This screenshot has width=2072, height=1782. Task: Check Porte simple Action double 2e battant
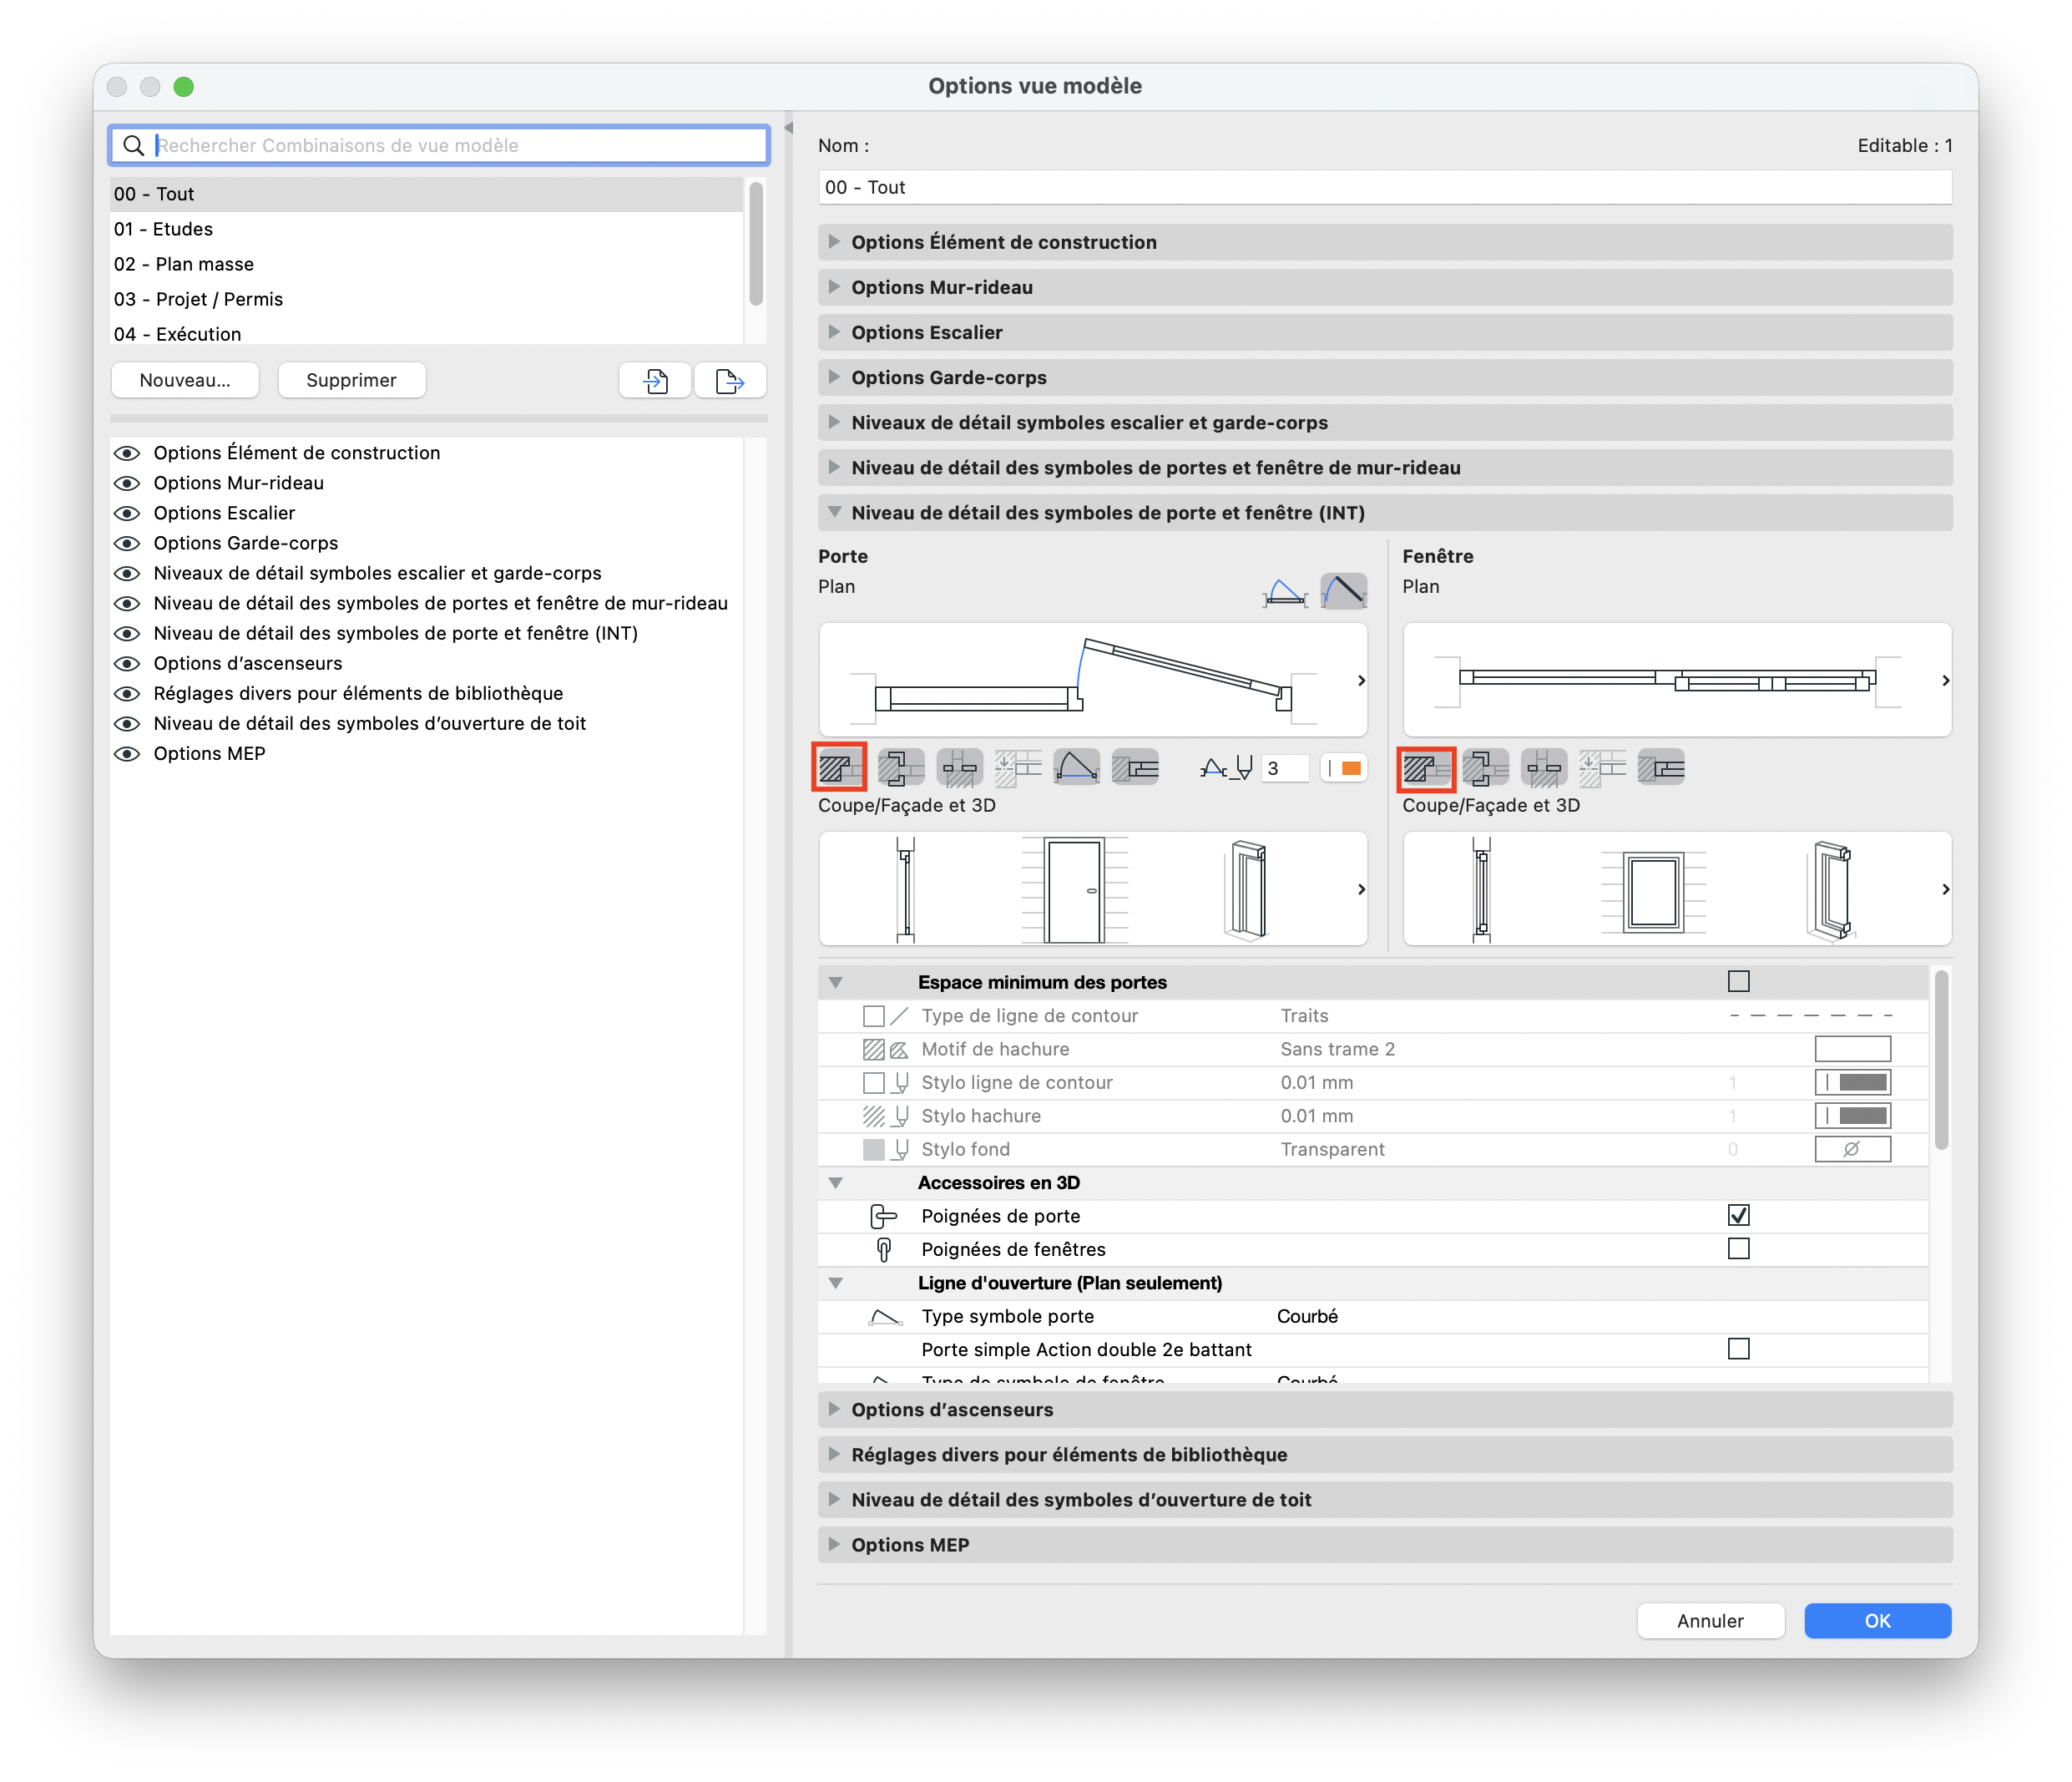[x=1738, y=1349]
